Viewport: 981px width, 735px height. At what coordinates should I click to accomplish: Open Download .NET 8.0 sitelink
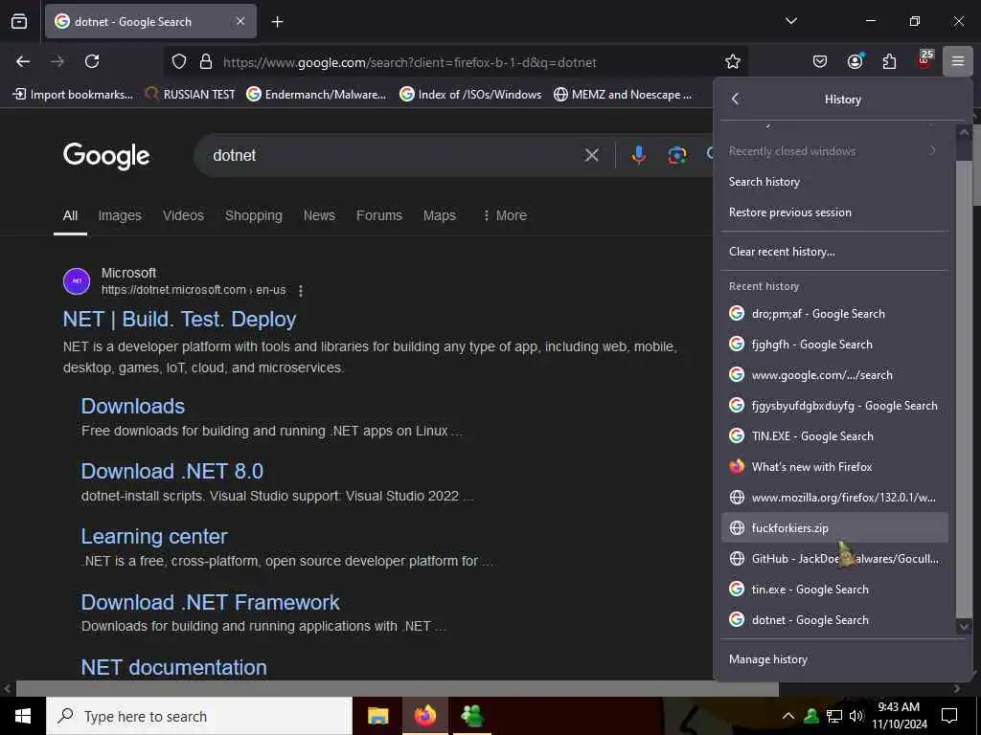coord(172,471)
